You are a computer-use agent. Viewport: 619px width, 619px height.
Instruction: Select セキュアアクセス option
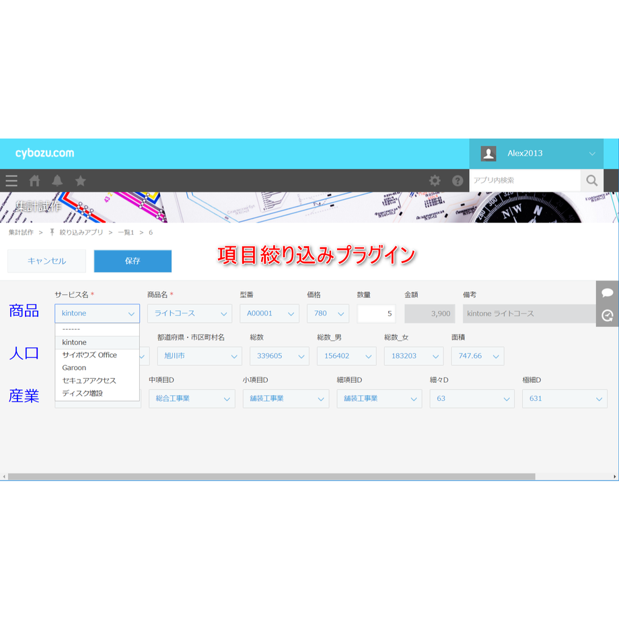pyautogui.click(x=97, y=381)
